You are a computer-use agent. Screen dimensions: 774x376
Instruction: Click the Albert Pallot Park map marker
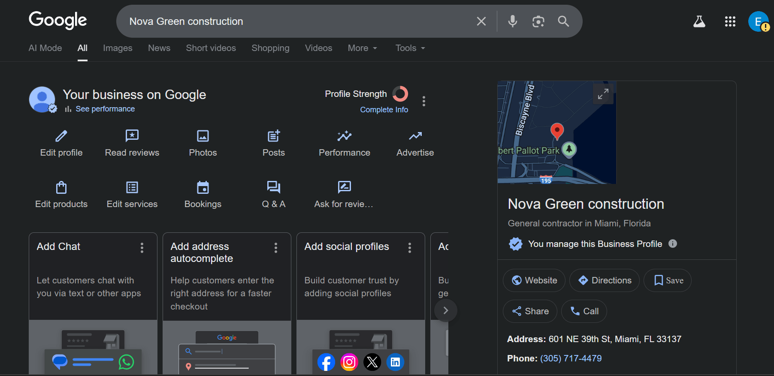[x=569, y=150]
